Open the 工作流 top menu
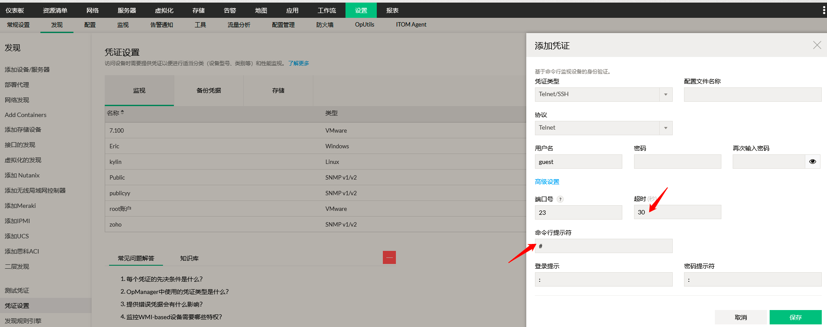 click(x=327, y=10)
